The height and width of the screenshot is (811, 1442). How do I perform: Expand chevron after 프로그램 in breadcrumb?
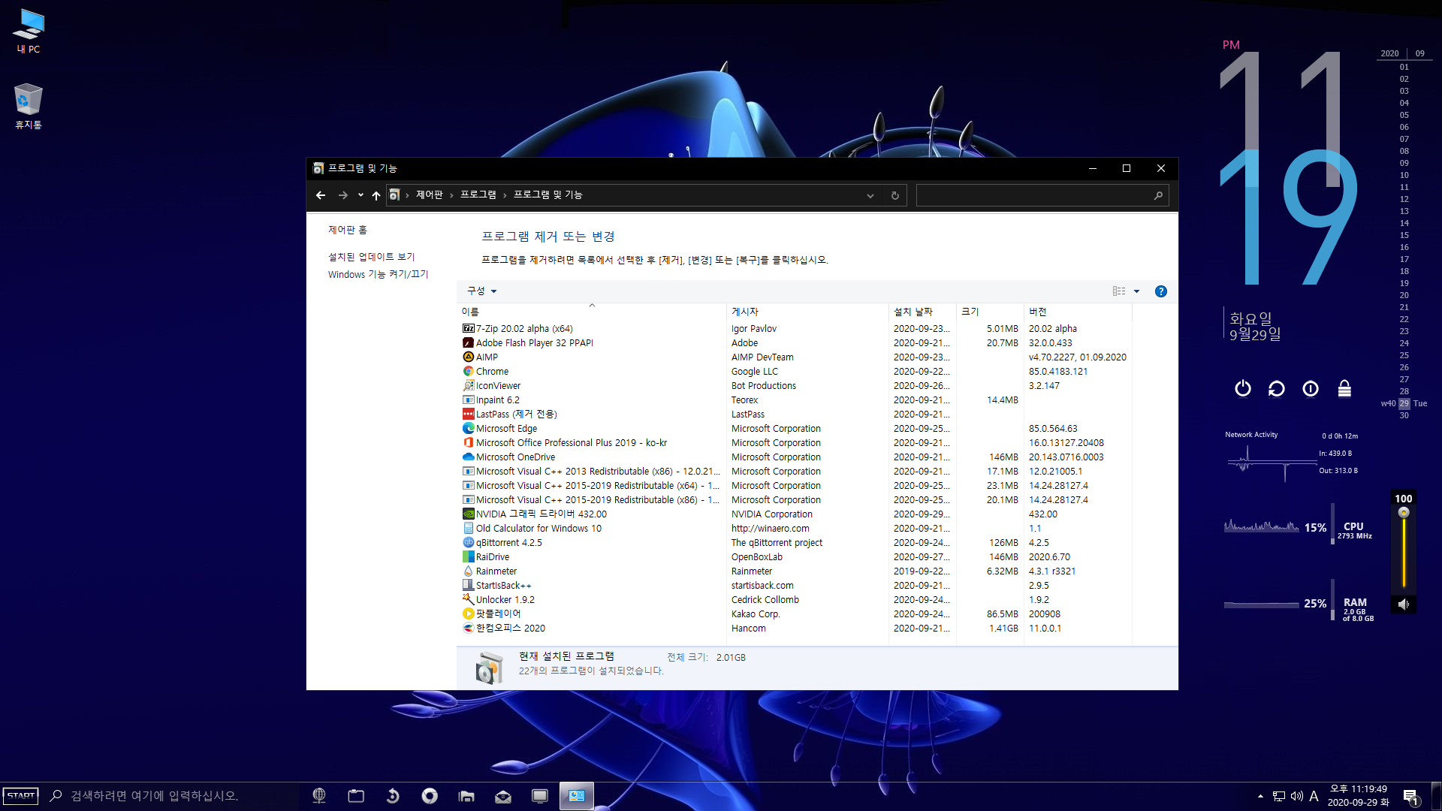coord(505,195)
